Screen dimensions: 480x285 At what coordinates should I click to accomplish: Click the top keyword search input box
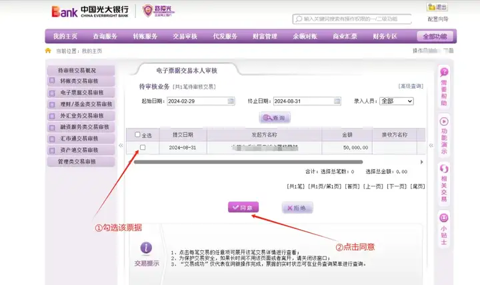(352, 19)
